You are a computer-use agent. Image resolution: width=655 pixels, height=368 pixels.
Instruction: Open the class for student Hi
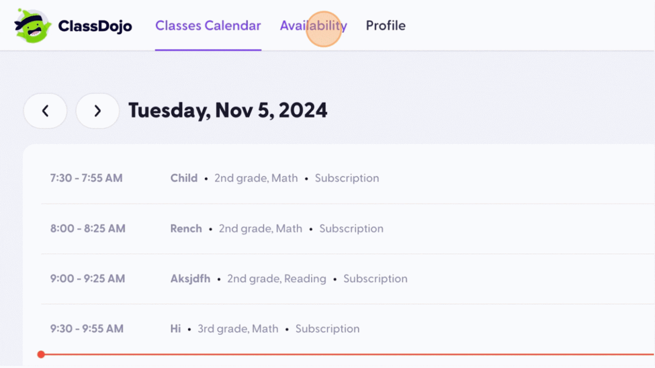tap(176, 329)
